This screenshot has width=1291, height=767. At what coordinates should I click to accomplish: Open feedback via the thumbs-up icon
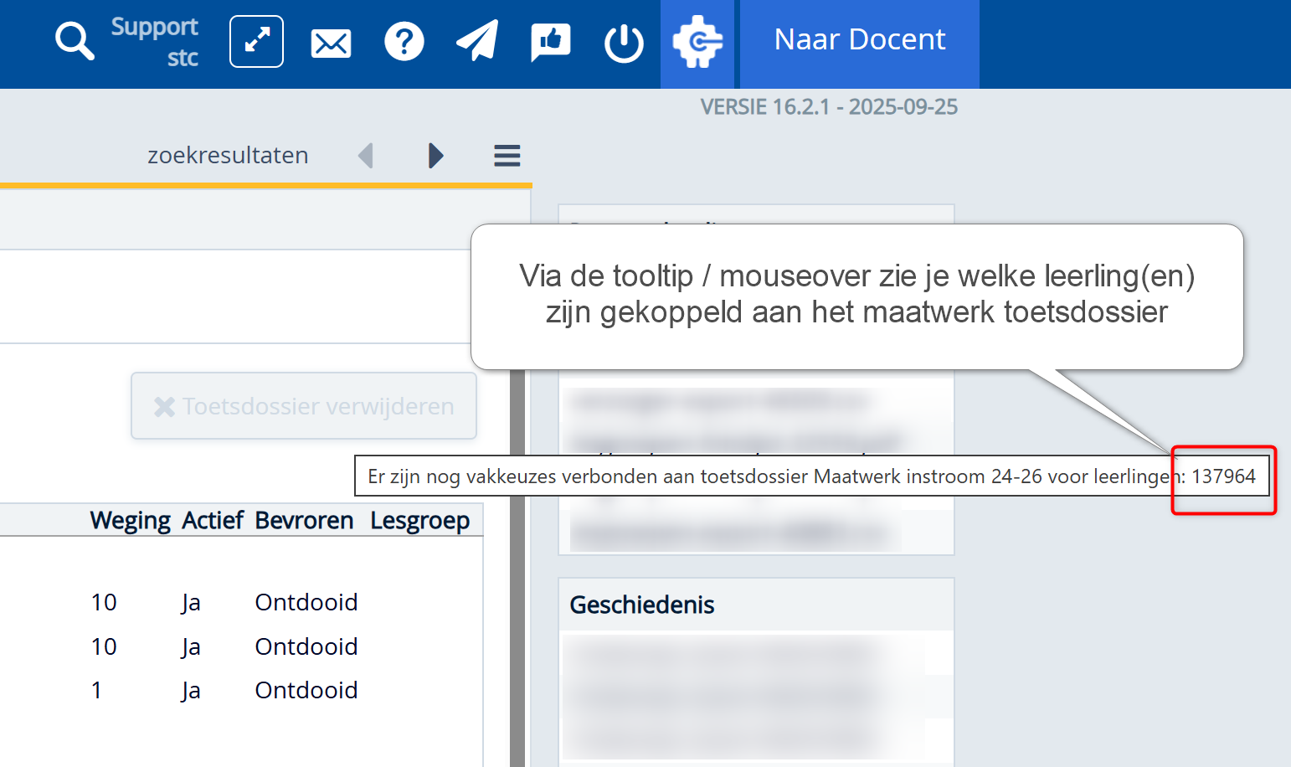pos(550,41)
